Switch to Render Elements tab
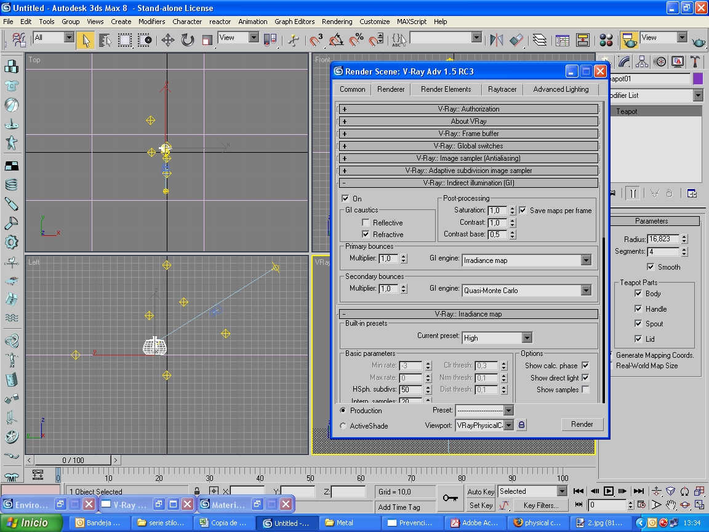The height and width of the screenshot is (532, 709). tap(446, 89)
